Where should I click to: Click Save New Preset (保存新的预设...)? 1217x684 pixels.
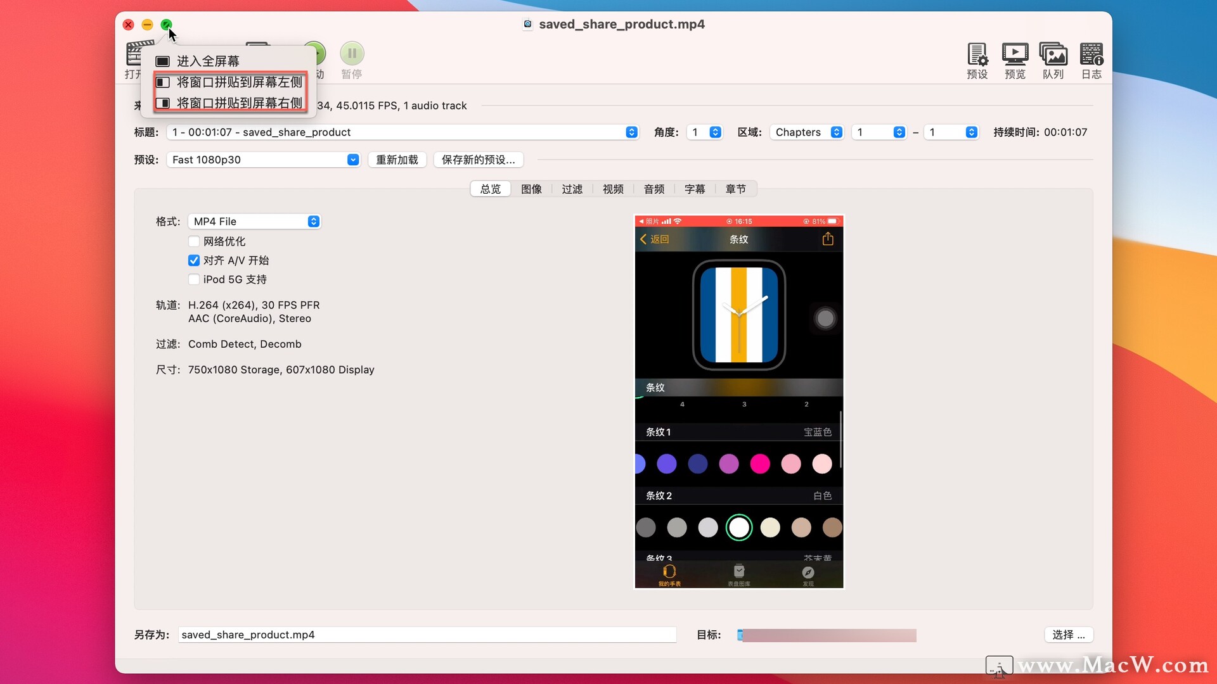(x=479, y=160)
